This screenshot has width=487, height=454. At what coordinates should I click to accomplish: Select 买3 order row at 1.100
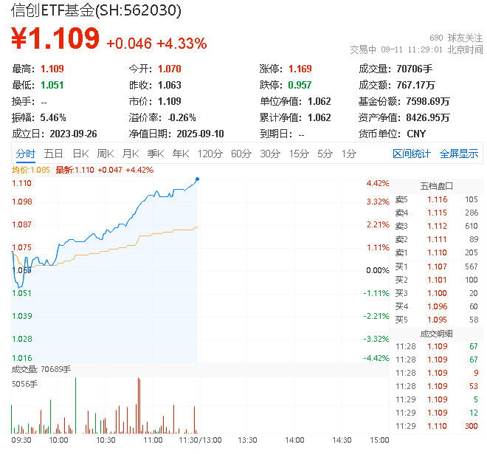click(x=436, y=293)
